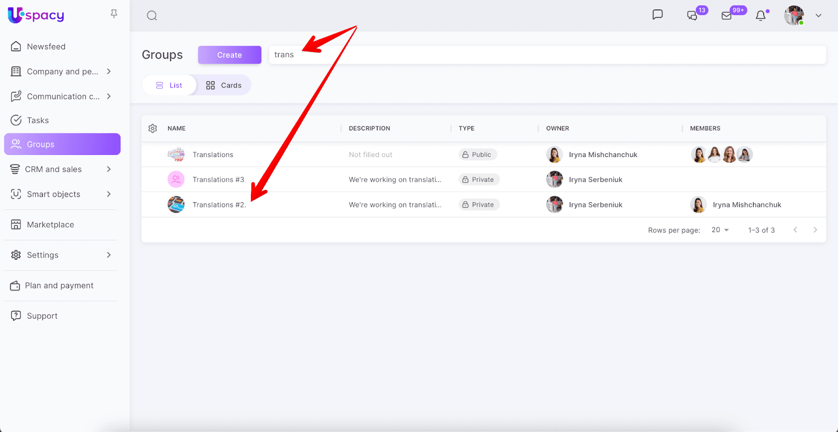Screen dimensions: 838x432
Task: Expand CRM and sales submenu
Action: [109, 169]
